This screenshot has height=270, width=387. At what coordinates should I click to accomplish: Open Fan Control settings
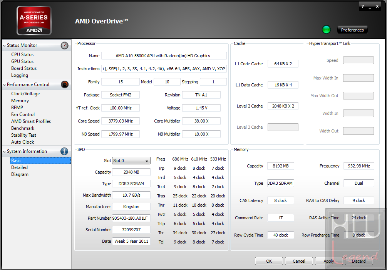(x=23, y=114)
